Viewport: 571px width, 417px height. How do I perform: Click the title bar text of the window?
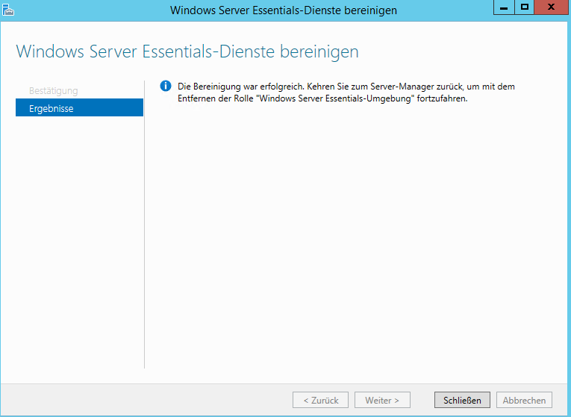(284, 10)
